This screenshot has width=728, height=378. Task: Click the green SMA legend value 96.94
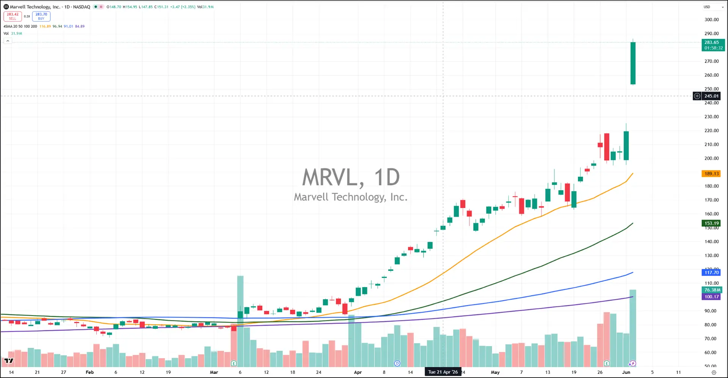click(57, 27)
